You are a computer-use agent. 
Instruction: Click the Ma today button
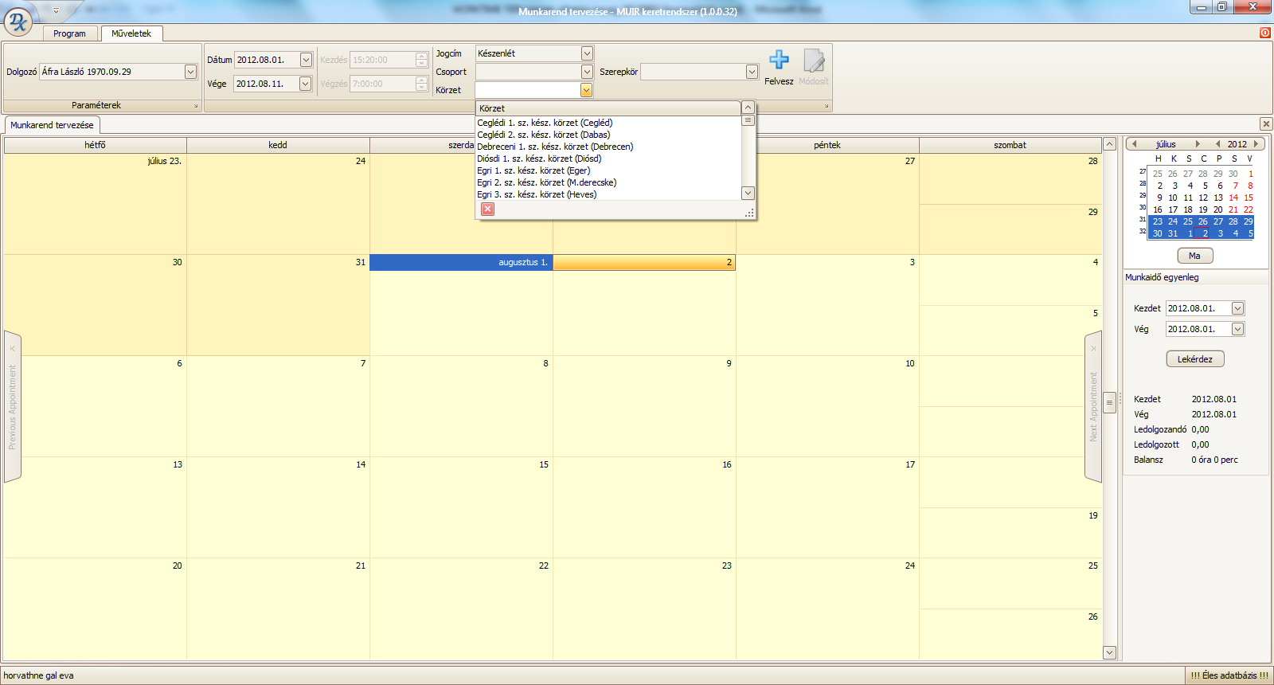tap(1194, 256)
